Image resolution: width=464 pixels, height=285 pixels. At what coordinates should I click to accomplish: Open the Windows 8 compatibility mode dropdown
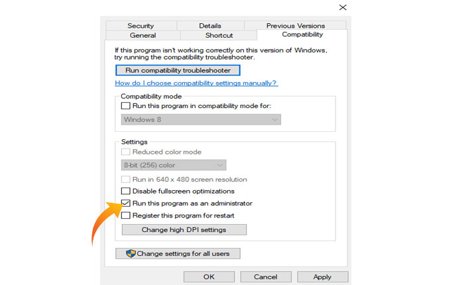point(201,119)
